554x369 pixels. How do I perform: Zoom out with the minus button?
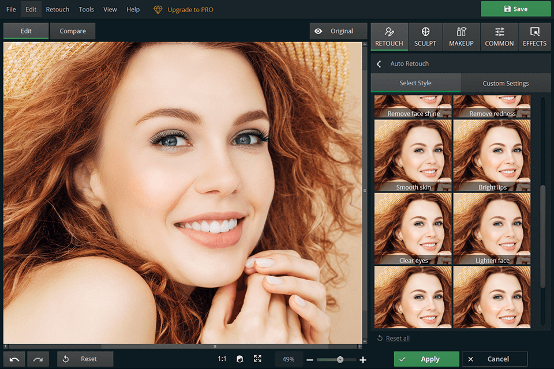[x=310, y=360]
